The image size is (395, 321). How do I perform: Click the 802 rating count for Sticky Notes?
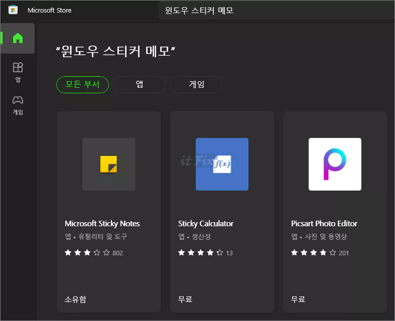click(117, 253)
